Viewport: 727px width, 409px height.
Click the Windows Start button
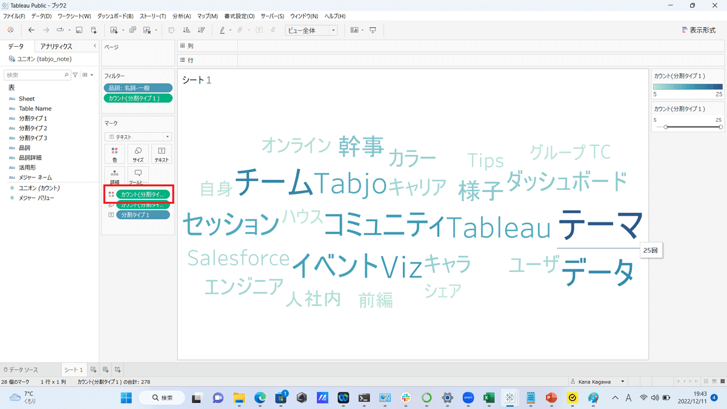[126, 398]
